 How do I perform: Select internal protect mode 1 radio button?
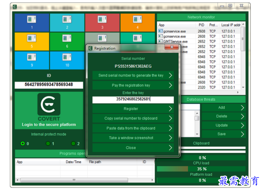48,144
